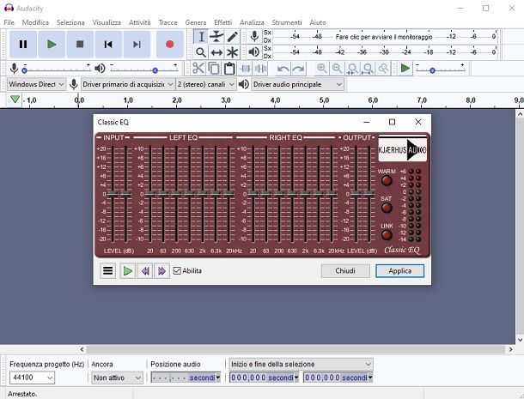
Task: Click the playback meter speaker icon
Action: (x=254, y=51)
